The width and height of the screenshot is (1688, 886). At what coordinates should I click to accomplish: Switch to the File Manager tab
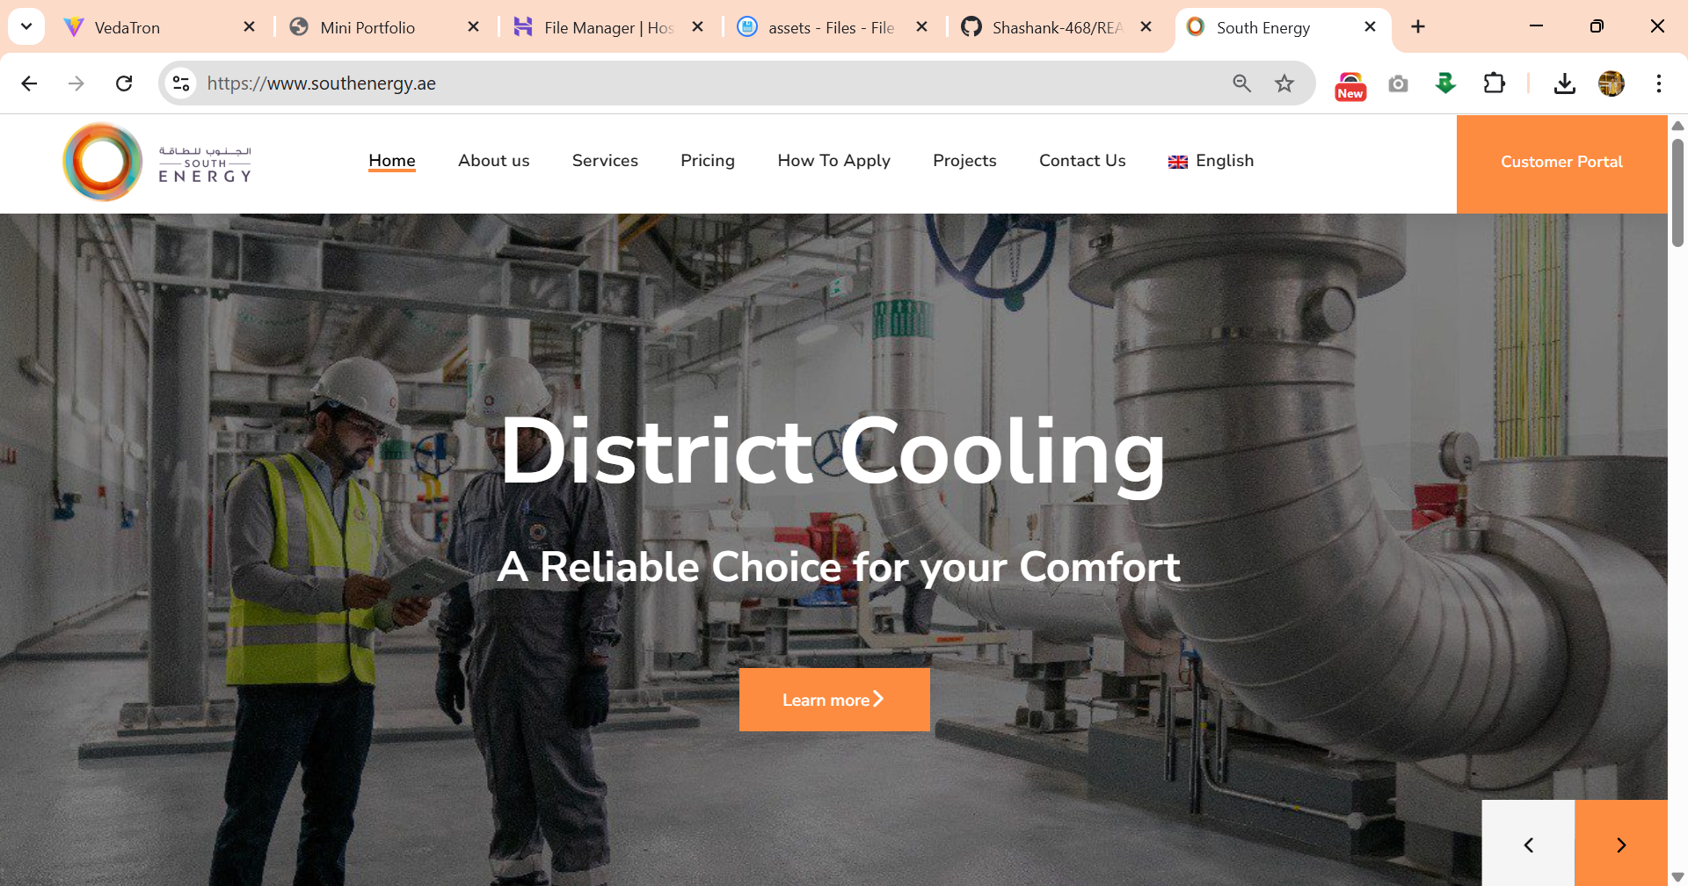(608, 27)
